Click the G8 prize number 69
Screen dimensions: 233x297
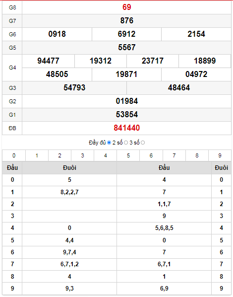[127, 7]
